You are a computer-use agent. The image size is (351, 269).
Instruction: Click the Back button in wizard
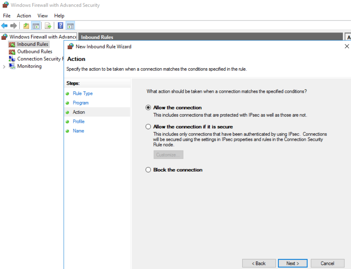[x=259, y=263]
